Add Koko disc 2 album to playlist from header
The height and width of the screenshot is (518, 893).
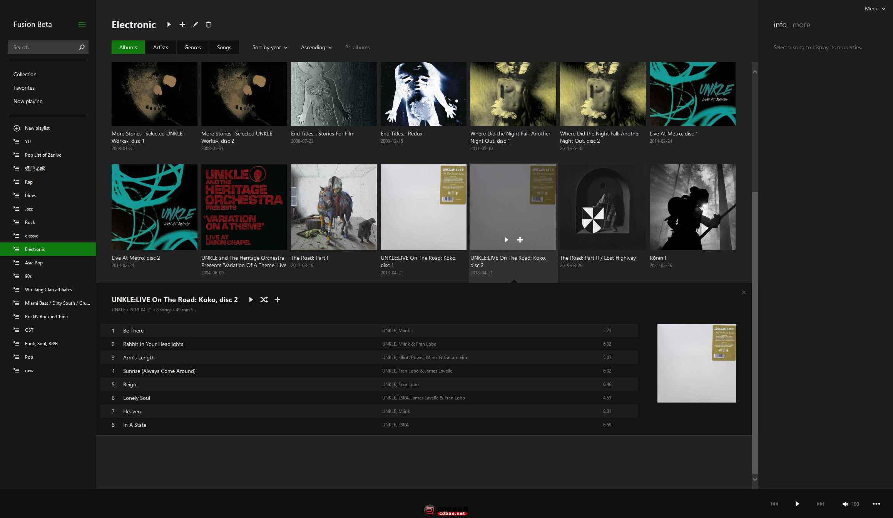click(277, 300)
